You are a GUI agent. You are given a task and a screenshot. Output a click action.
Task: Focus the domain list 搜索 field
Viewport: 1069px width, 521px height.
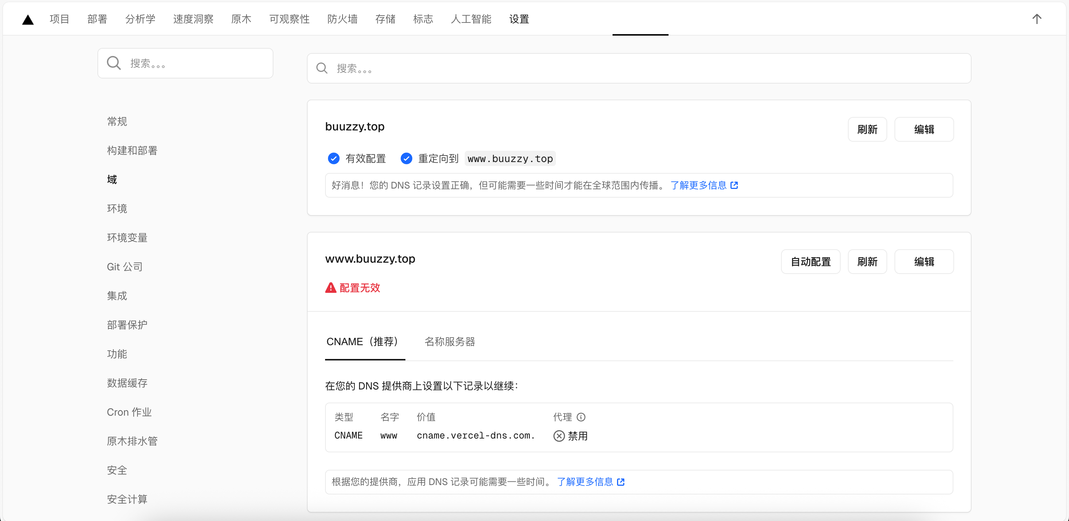(639, 68)
